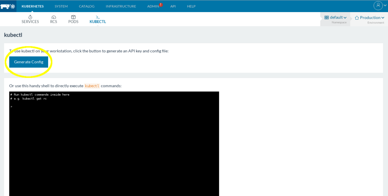
Task: Switch to the Catalog section
Action: 86,6
